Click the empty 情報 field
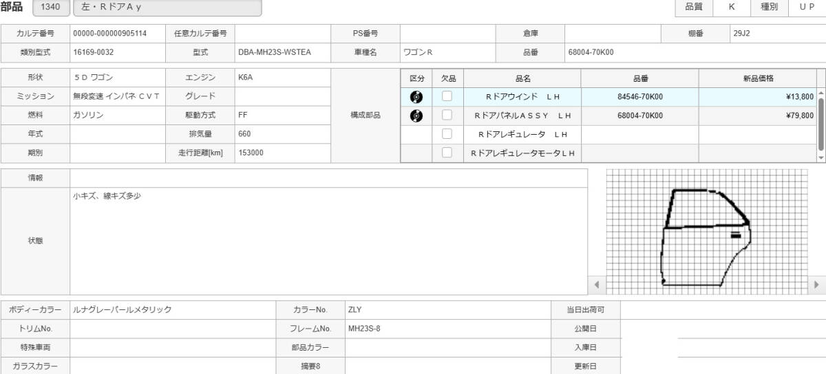Image resolution: width=826 pixels, height=374 pixels. [x=329, y=177]
